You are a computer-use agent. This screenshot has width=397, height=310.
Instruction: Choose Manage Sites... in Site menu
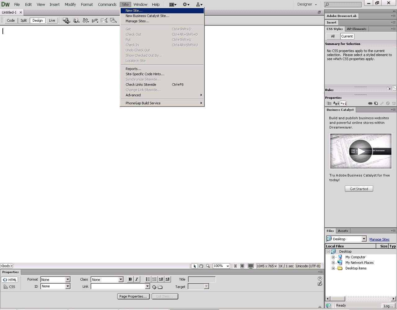(162, 21)
